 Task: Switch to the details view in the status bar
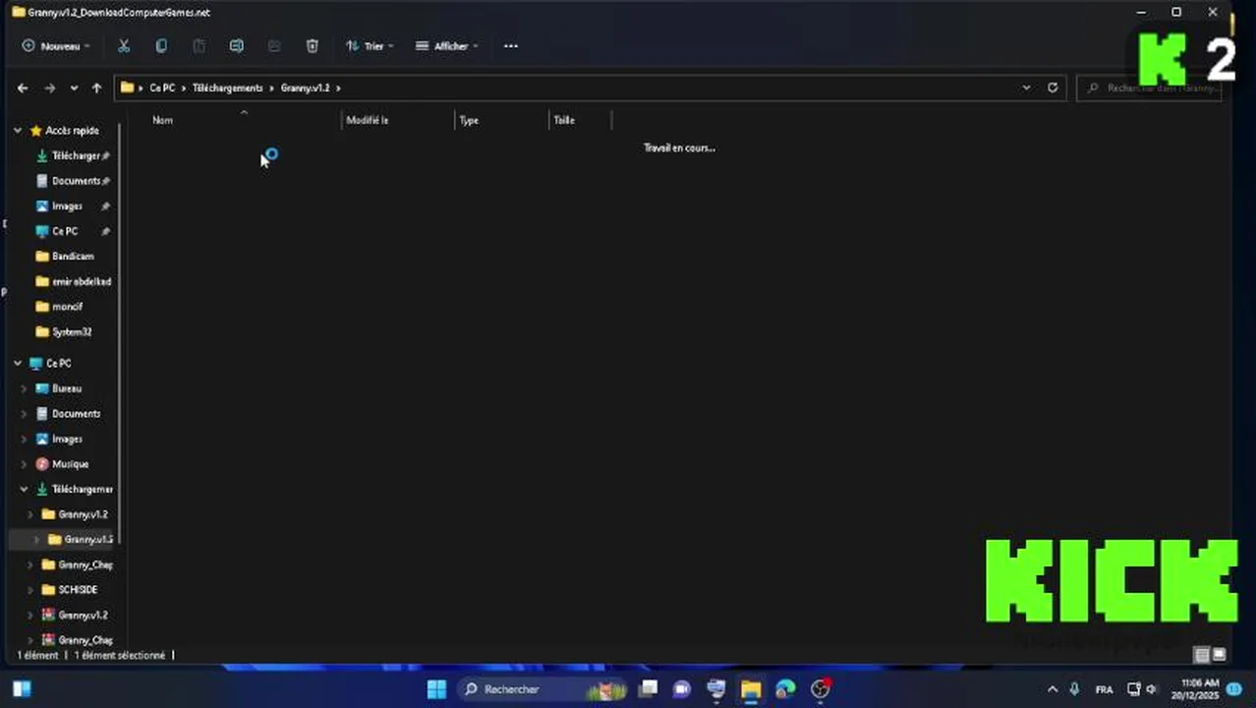coord(1201,655)
